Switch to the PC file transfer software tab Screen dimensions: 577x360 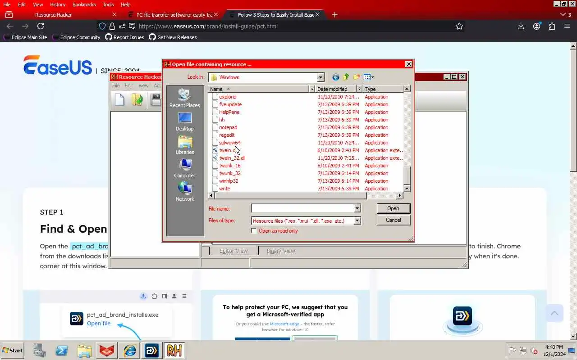(174, 14)
